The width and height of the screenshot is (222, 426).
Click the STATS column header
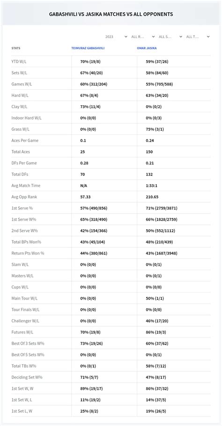pyautogui.click(x=16, y=48)
